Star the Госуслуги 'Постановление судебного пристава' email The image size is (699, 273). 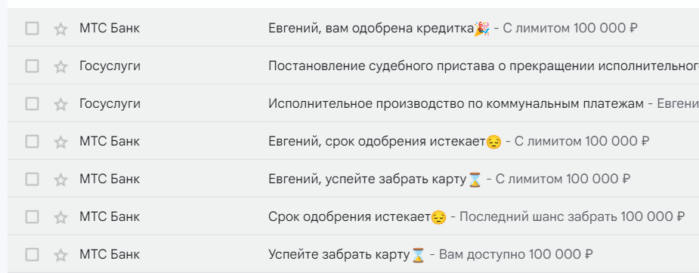[60, 66]
